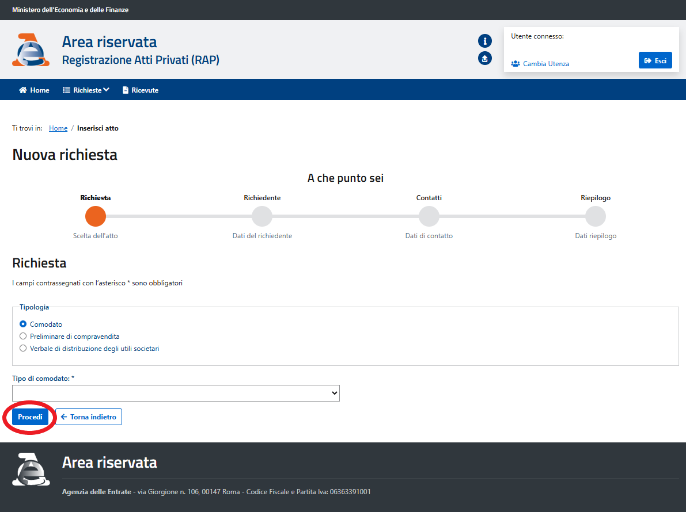Click the upload arrow icon in header

[x=485, y=58]
